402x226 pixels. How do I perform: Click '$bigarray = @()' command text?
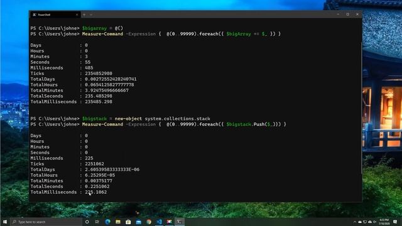pyautogui.click(x=102, y=28)
